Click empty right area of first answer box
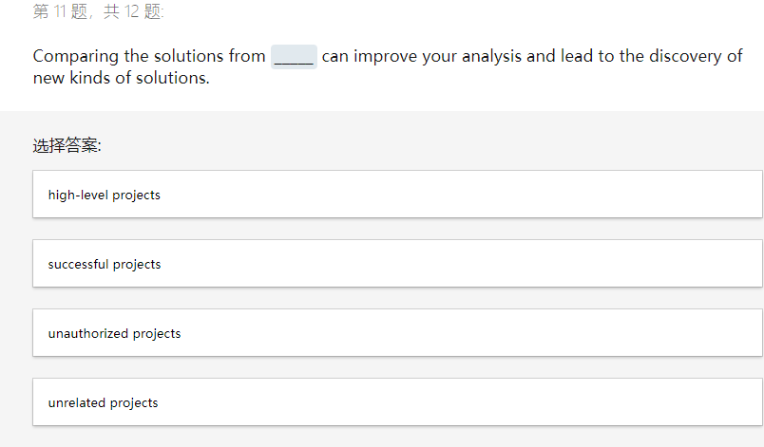This screenshot has width=764, height=447. tap(570, 195)
